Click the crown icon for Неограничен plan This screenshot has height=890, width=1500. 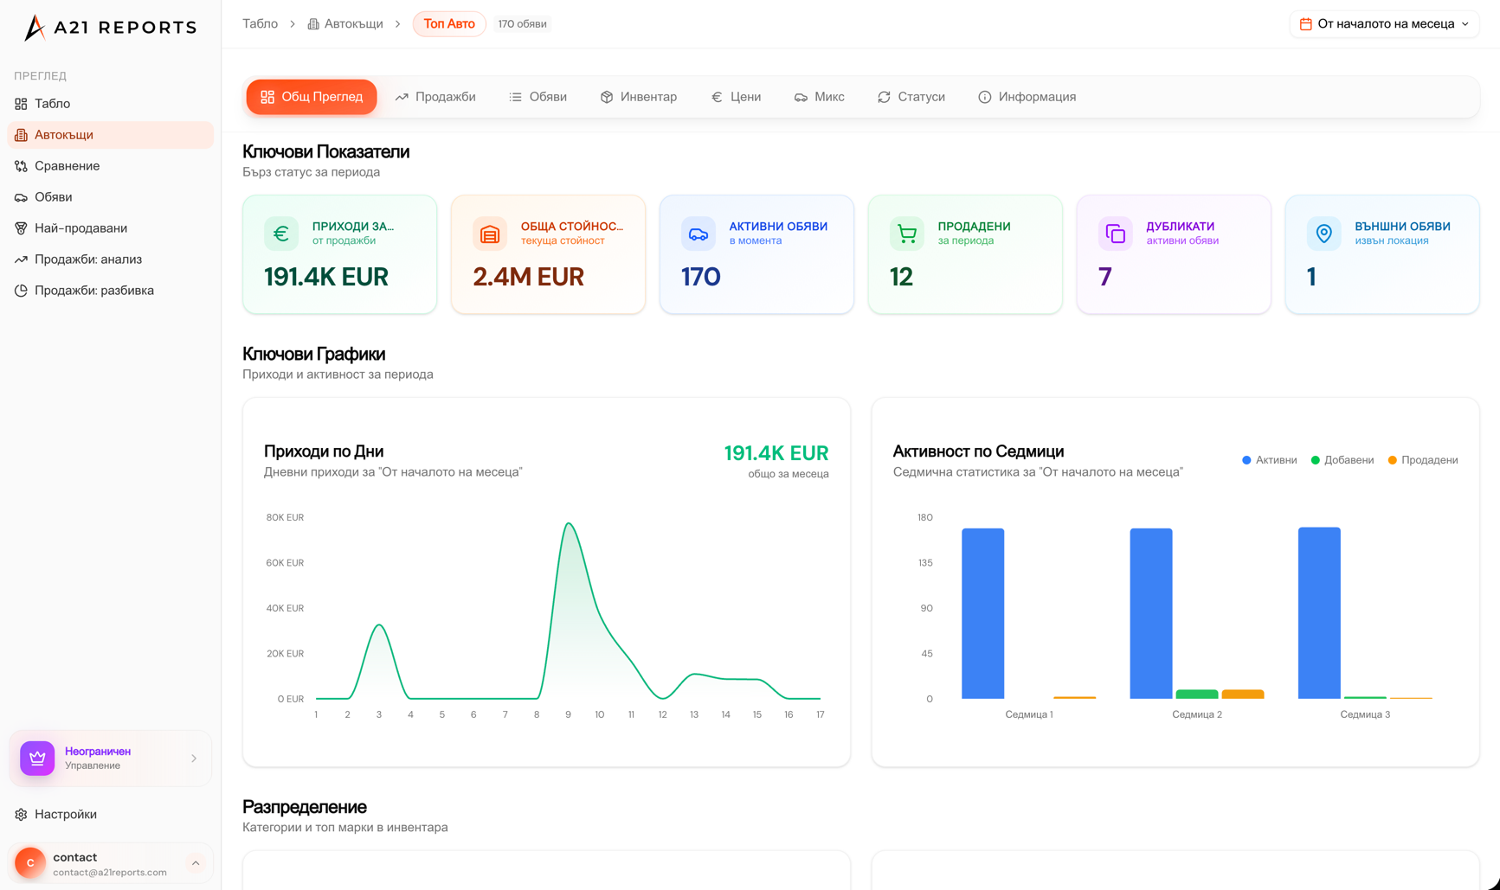(x=37, y=759)
